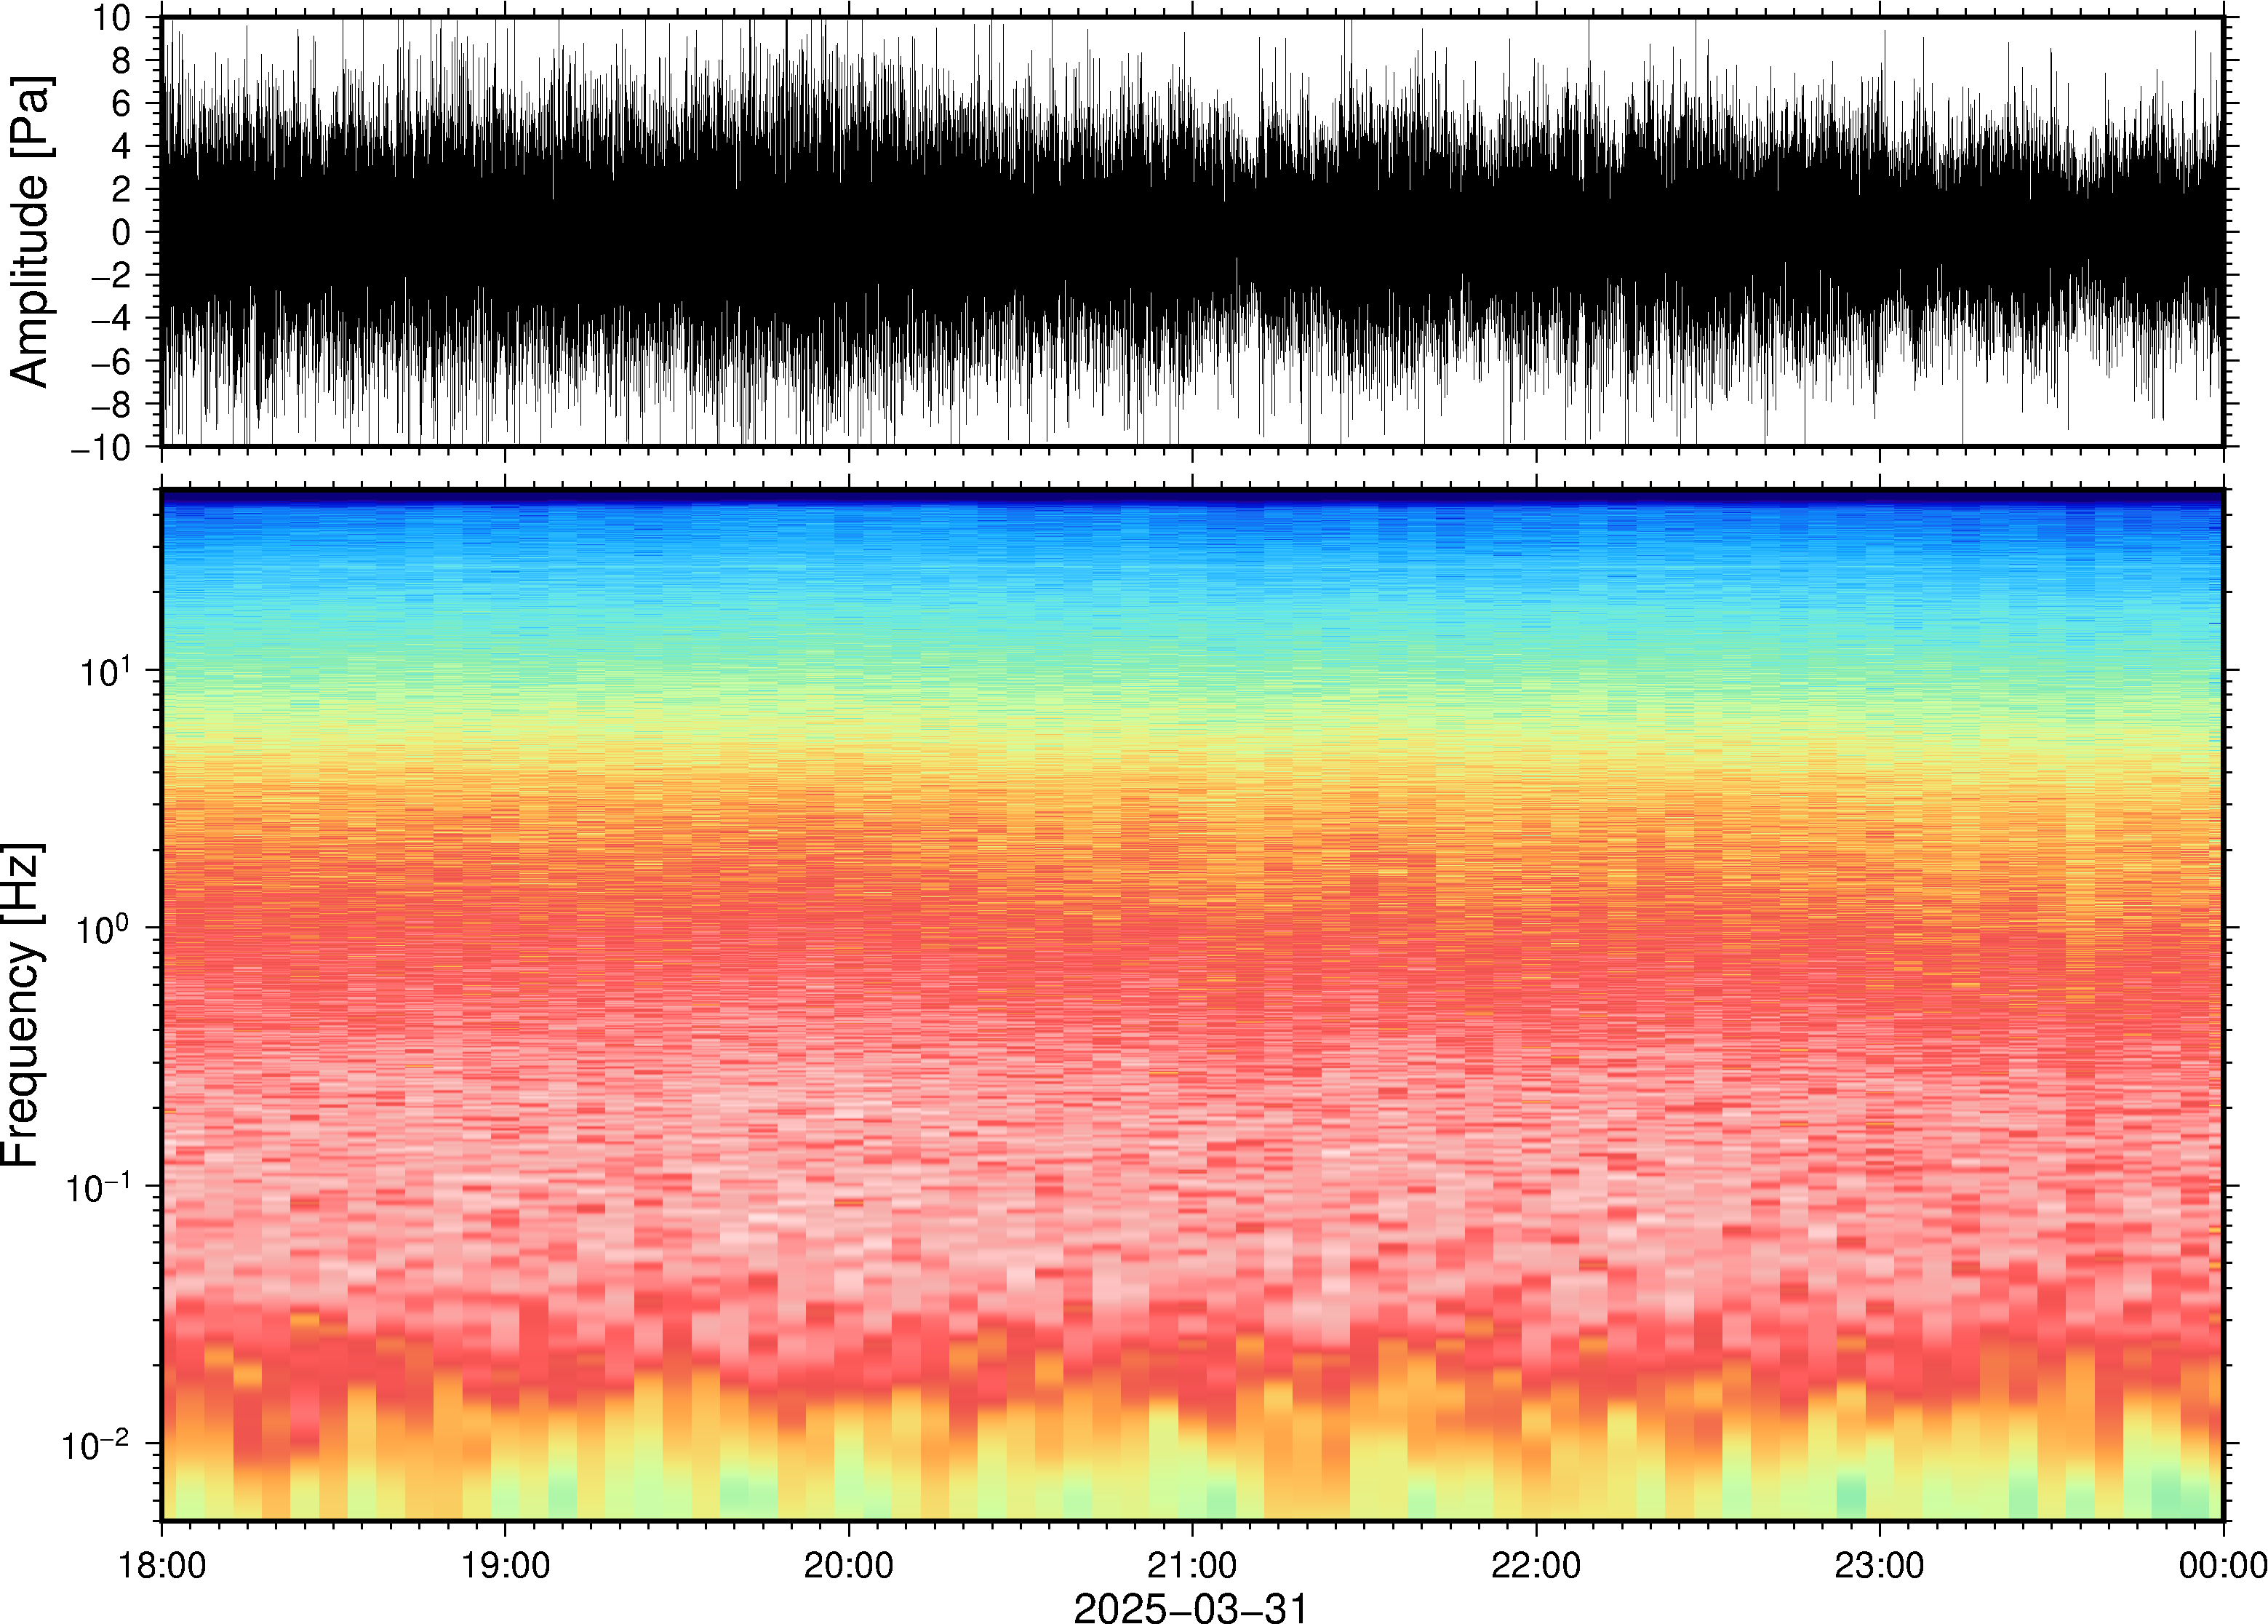Click the 22:00 time axis label
Image resolution: width=2268 pixels, height=1624 pixels.
pyautogui.click(x=1536, y=1565)
